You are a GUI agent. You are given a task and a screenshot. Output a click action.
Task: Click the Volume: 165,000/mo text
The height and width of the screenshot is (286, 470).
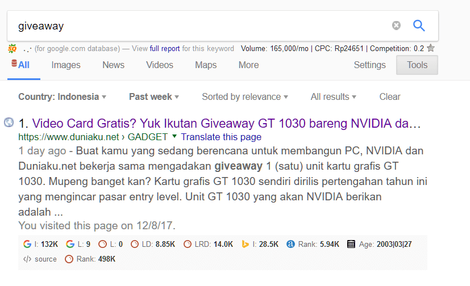(x=274, y=48)
